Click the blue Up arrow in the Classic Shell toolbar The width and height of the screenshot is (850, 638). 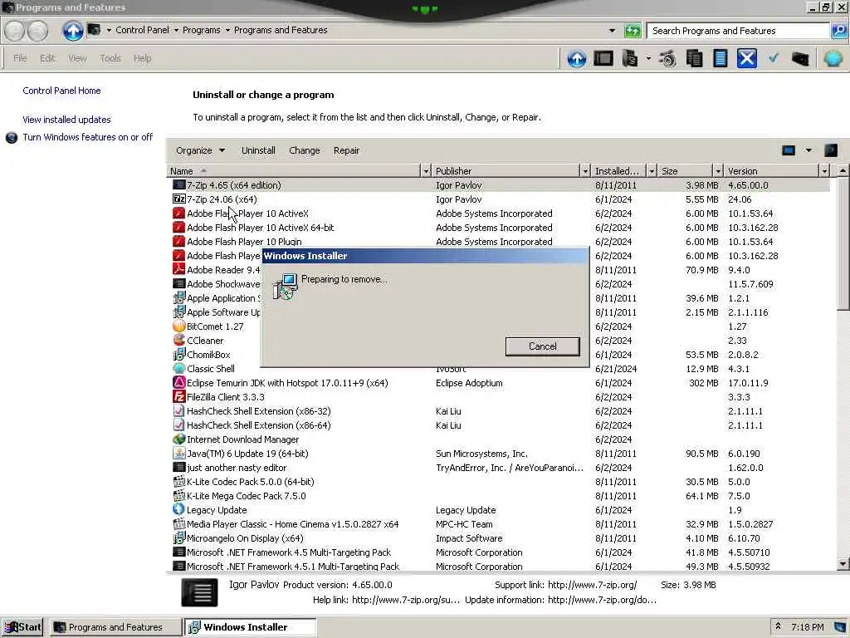tap(576, 58)
